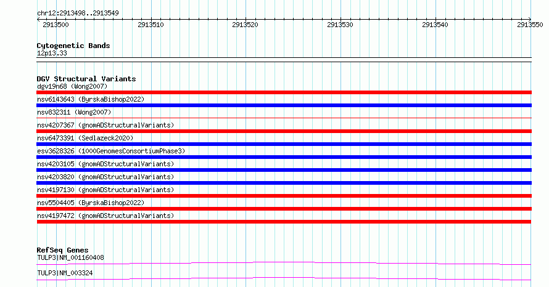Click the blue esv3628326 variant bar
The image size is (549, 287).
tap(284, 157)
